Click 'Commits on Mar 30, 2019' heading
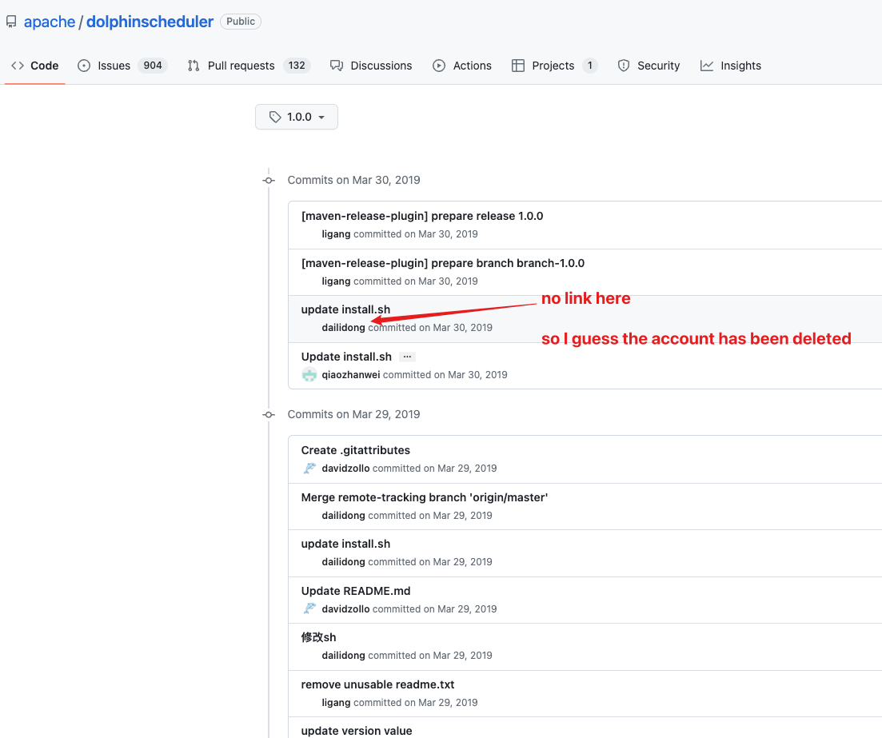This screenshot has height=738, width=882. pos(353,180)
